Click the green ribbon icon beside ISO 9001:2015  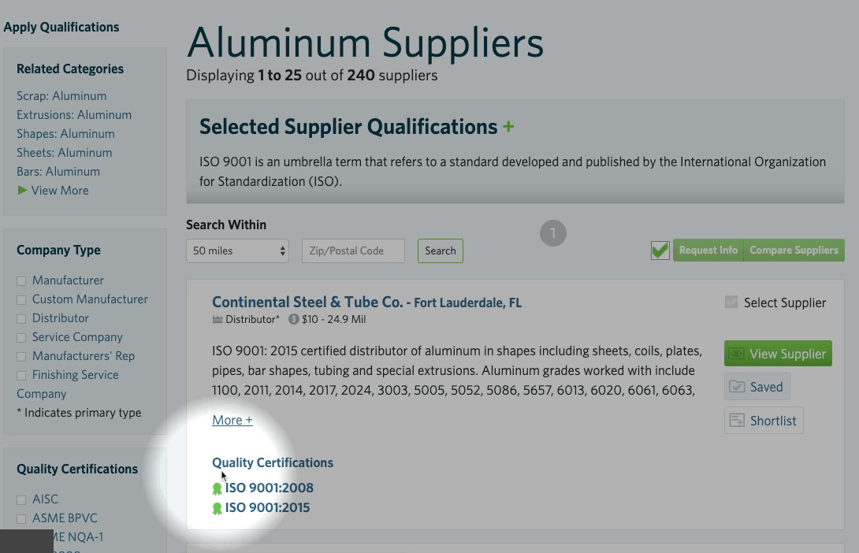point(218,508)
